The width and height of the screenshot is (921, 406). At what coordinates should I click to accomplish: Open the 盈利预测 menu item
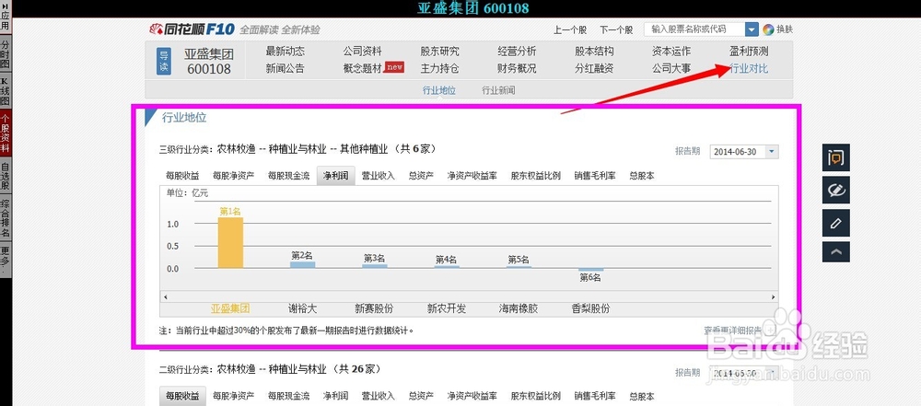[749, 52]
